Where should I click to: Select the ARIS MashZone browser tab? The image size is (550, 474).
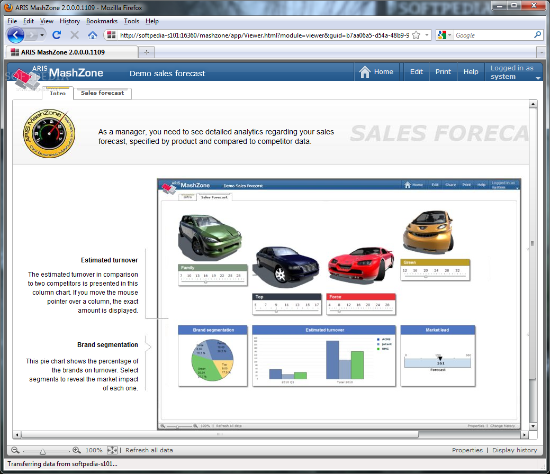pyautogui.click(x=72, y=52)
